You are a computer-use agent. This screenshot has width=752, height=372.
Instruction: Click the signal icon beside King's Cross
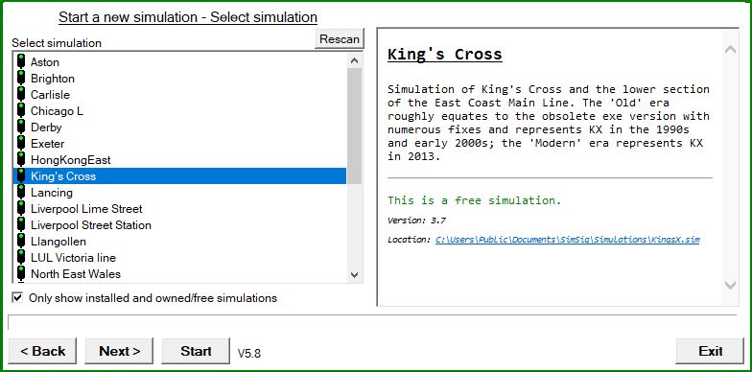point(21,176)
